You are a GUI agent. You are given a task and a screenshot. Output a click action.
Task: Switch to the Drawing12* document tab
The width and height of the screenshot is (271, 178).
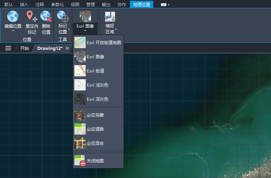[x=50, y=48]
